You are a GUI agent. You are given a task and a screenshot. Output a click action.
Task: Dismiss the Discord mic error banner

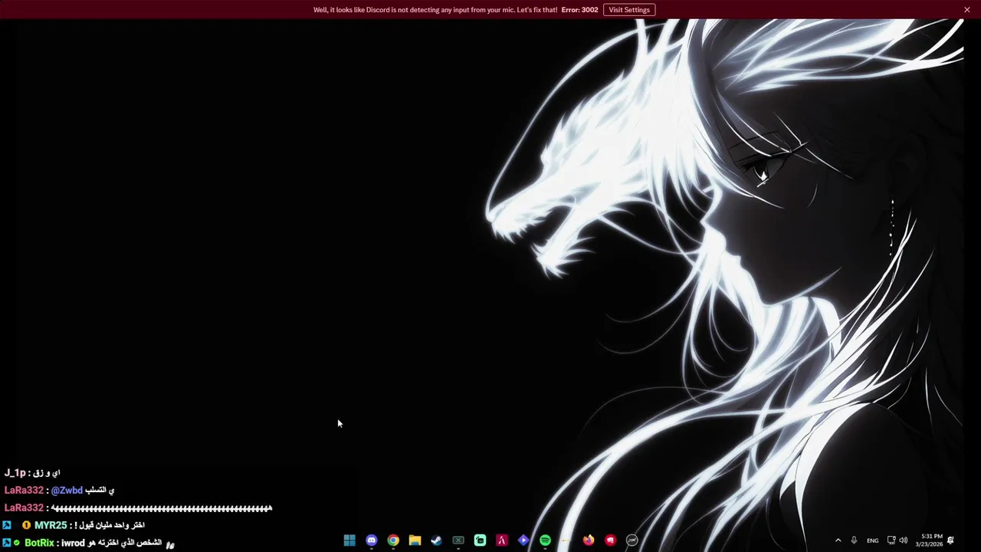click(967, 10)
